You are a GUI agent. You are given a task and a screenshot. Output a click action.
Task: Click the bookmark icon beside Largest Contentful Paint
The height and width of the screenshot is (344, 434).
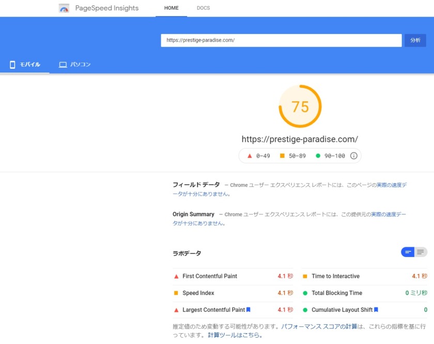click(x=249, y=310)
